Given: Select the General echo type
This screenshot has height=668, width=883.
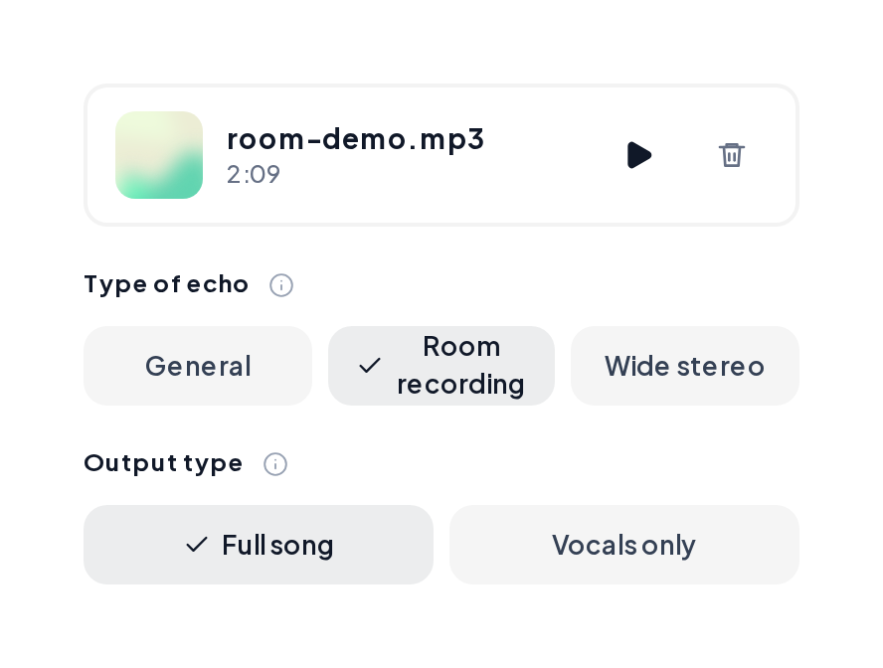Looking at the screenshot, I should 198,366.
